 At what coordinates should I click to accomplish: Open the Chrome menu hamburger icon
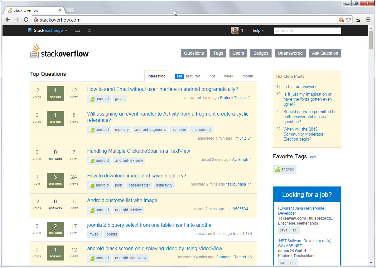click(x=368, y=20)
